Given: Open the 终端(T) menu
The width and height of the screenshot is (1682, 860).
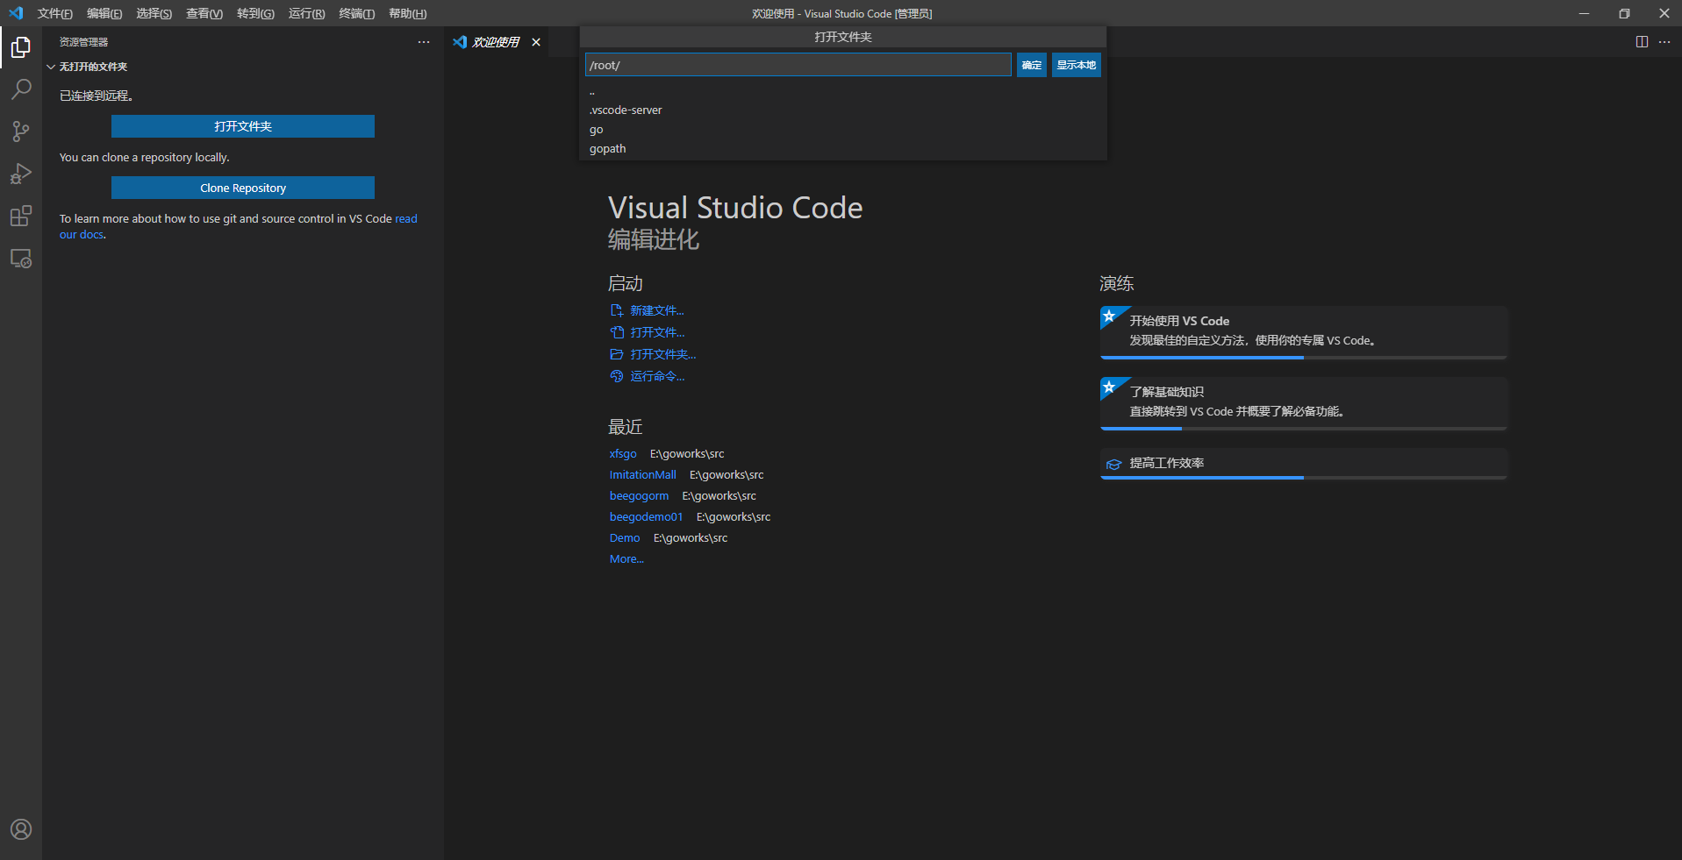Looking at the screenshot, I should (x=357, y=13).
